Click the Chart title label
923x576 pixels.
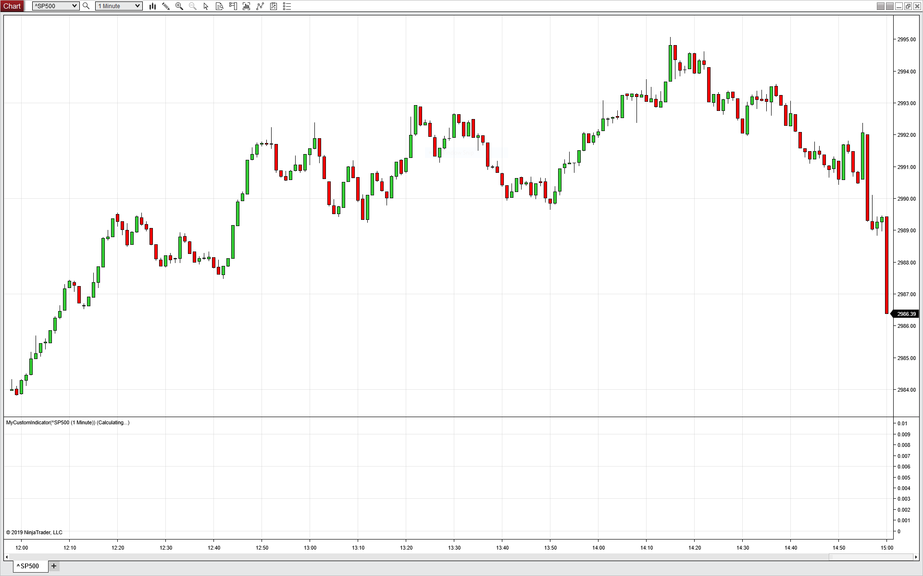[x=12, y=6]
